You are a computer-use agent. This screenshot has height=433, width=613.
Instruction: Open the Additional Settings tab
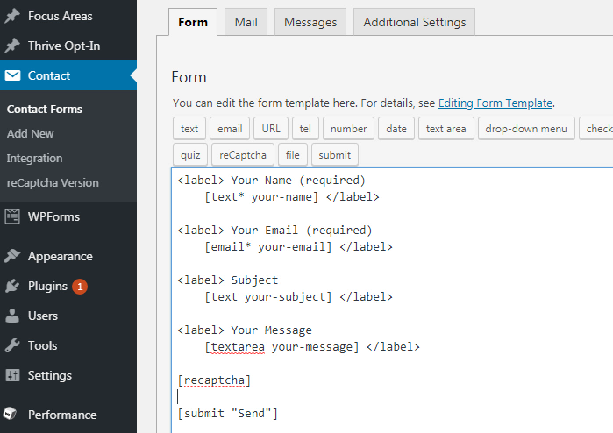coord(414,22)
